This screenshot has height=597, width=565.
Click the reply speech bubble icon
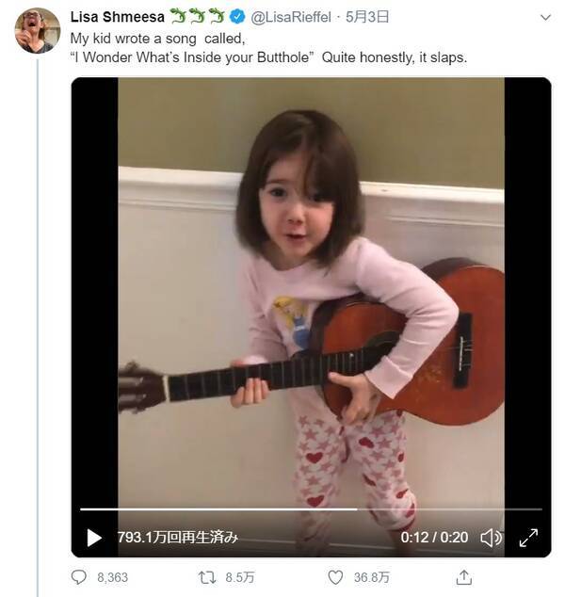(x=78, y=577)
